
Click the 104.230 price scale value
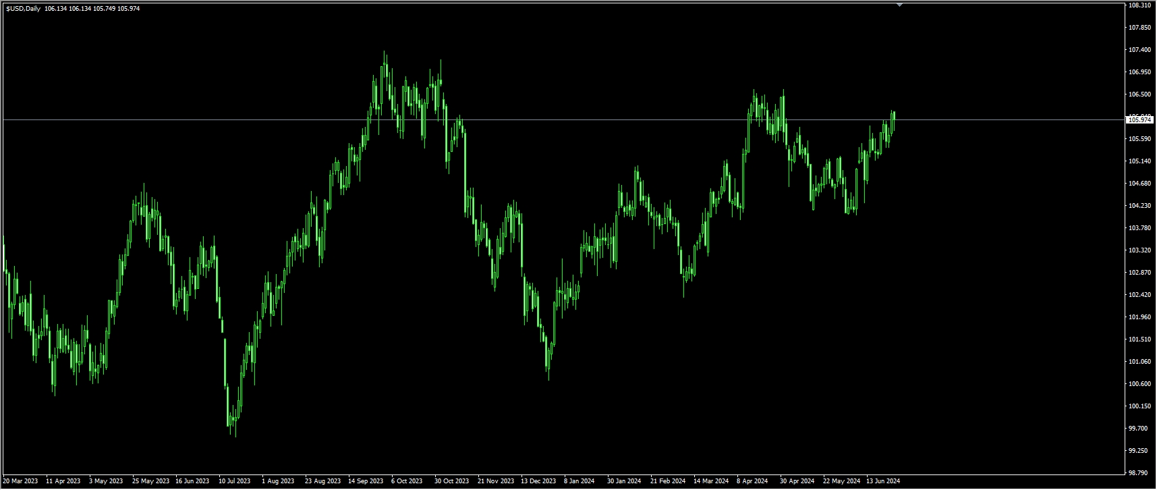click(1139, 206)
